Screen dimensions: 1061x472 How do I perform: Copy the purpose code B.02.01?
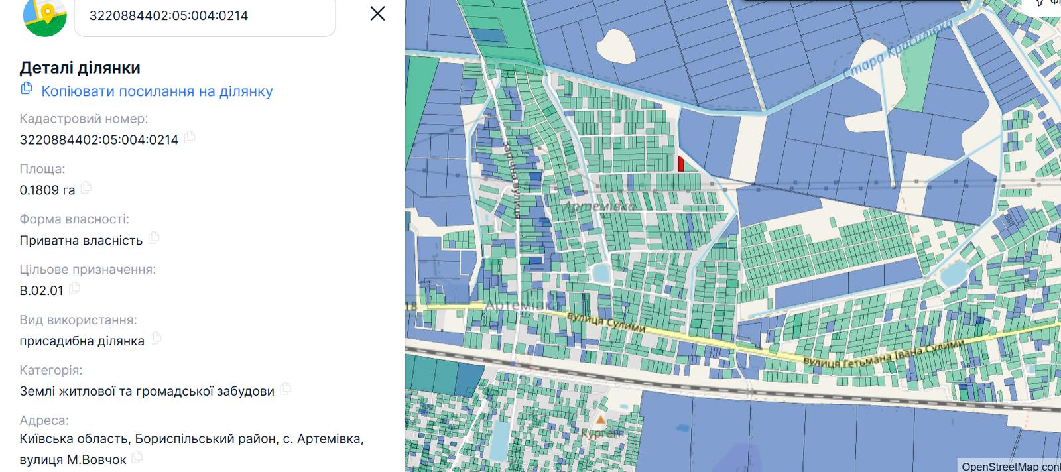[75, 288]
